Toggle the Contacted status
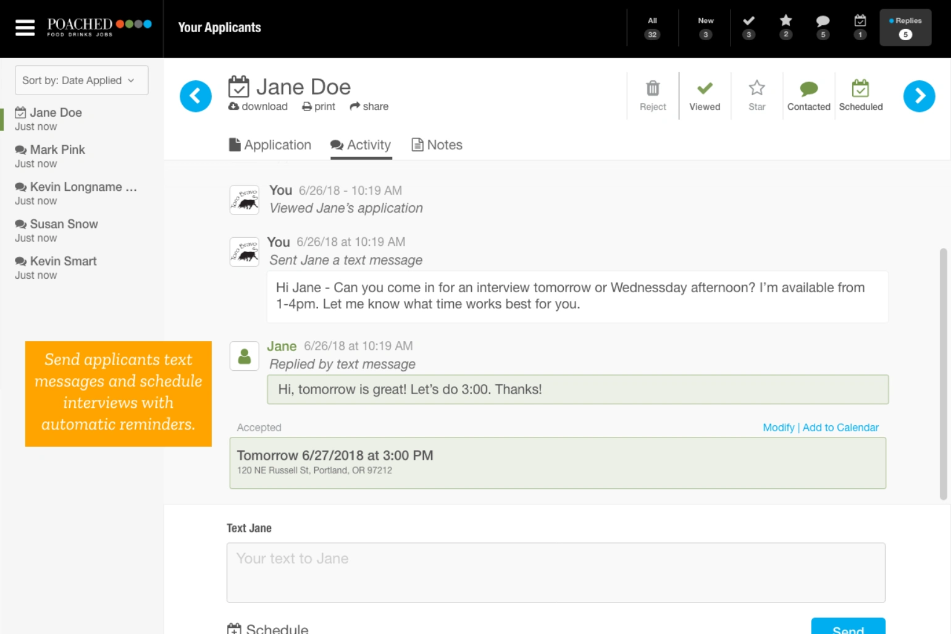 point(808,96)
